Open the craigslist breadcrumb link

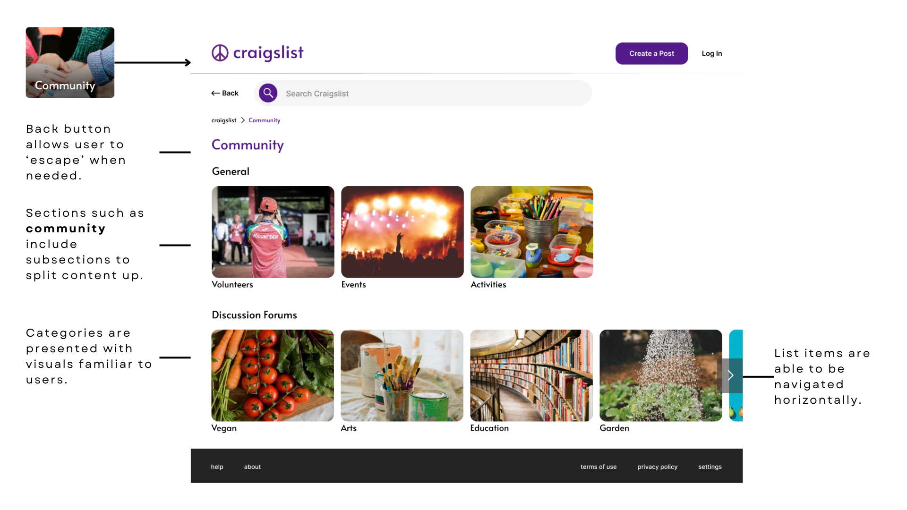pyautogui.click(x=223, y=120)
